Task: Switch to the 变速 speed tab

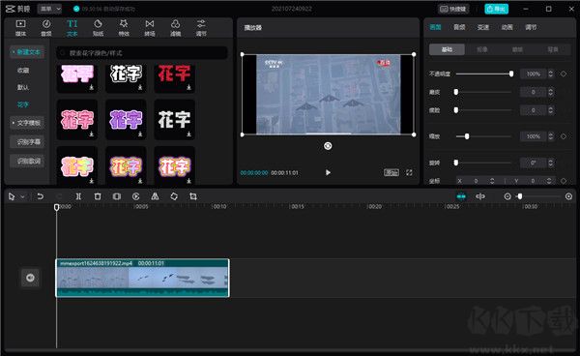Action: point(483,27)
